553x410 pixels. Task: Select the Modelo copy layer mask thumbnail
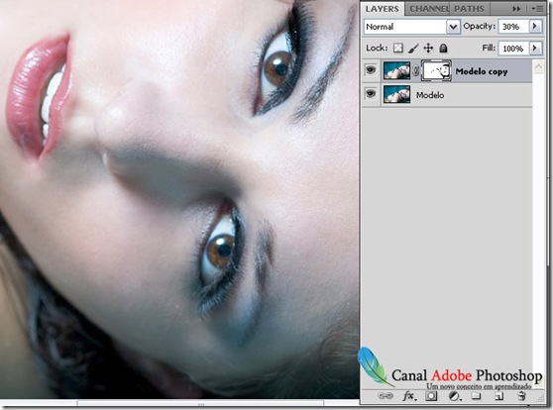tap(436, 70)
